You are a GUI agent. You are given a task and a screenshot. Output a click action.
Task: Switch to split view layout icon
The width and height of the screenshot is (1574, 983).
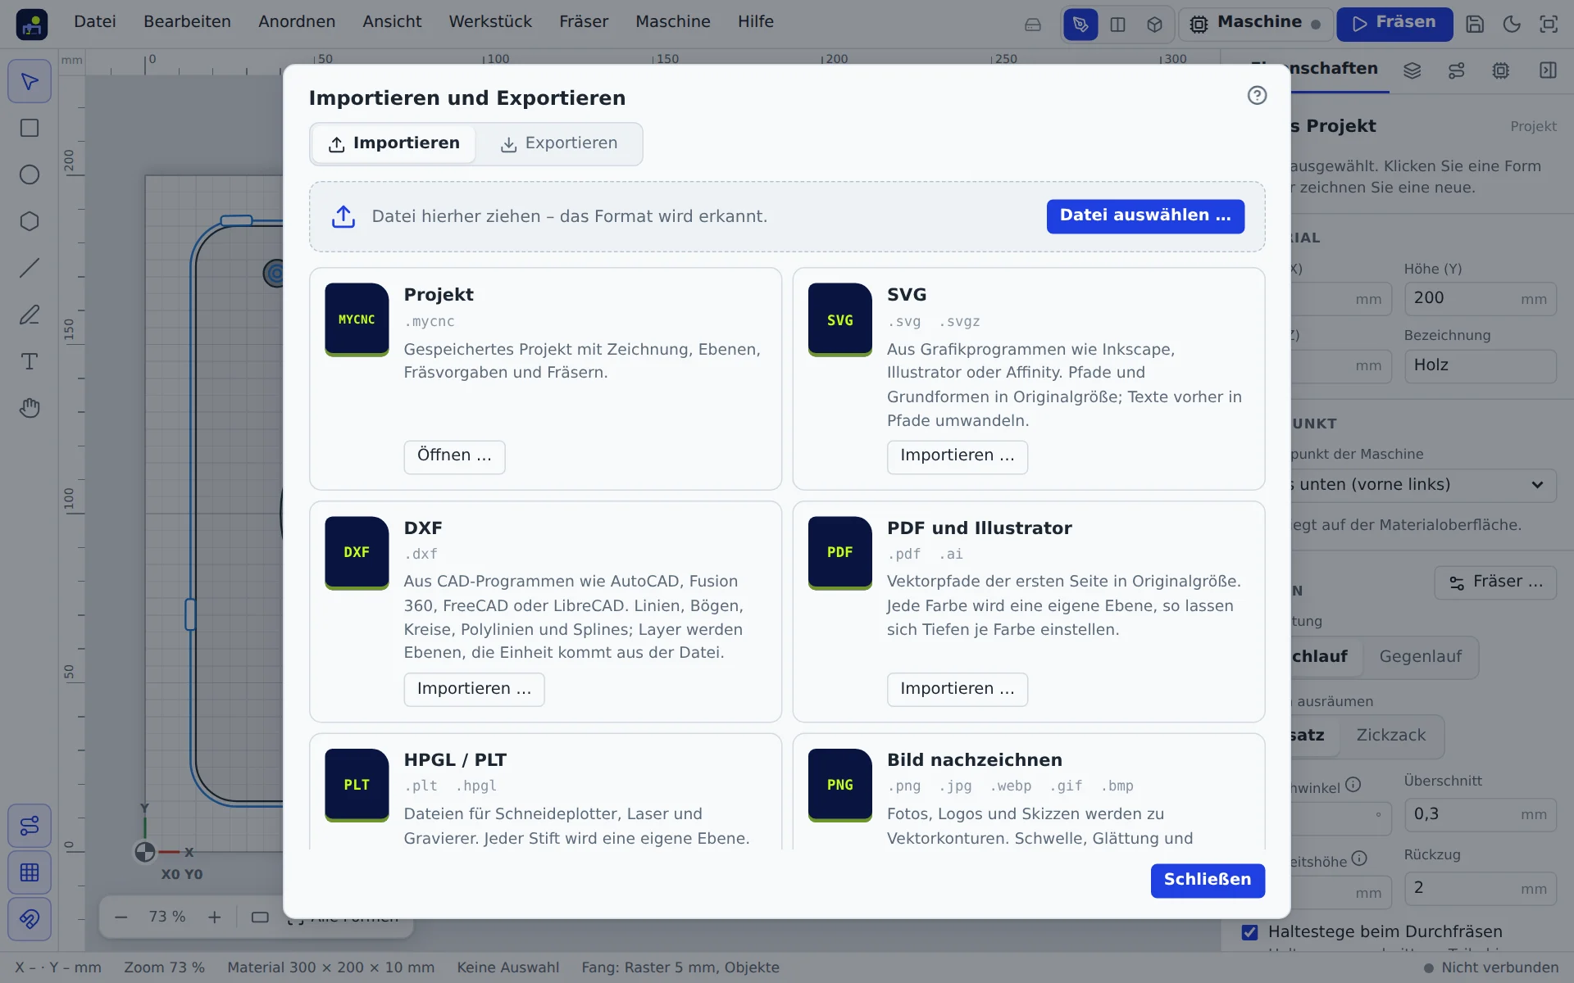[x=1117, y=25]
